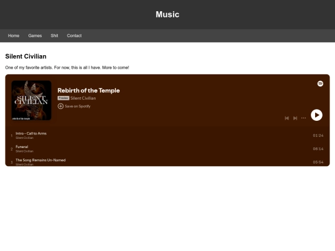The width and height of the screenshot is (335, 251).
Task: Open the Rebirth of the Temple album title
Action: [89, 90]
